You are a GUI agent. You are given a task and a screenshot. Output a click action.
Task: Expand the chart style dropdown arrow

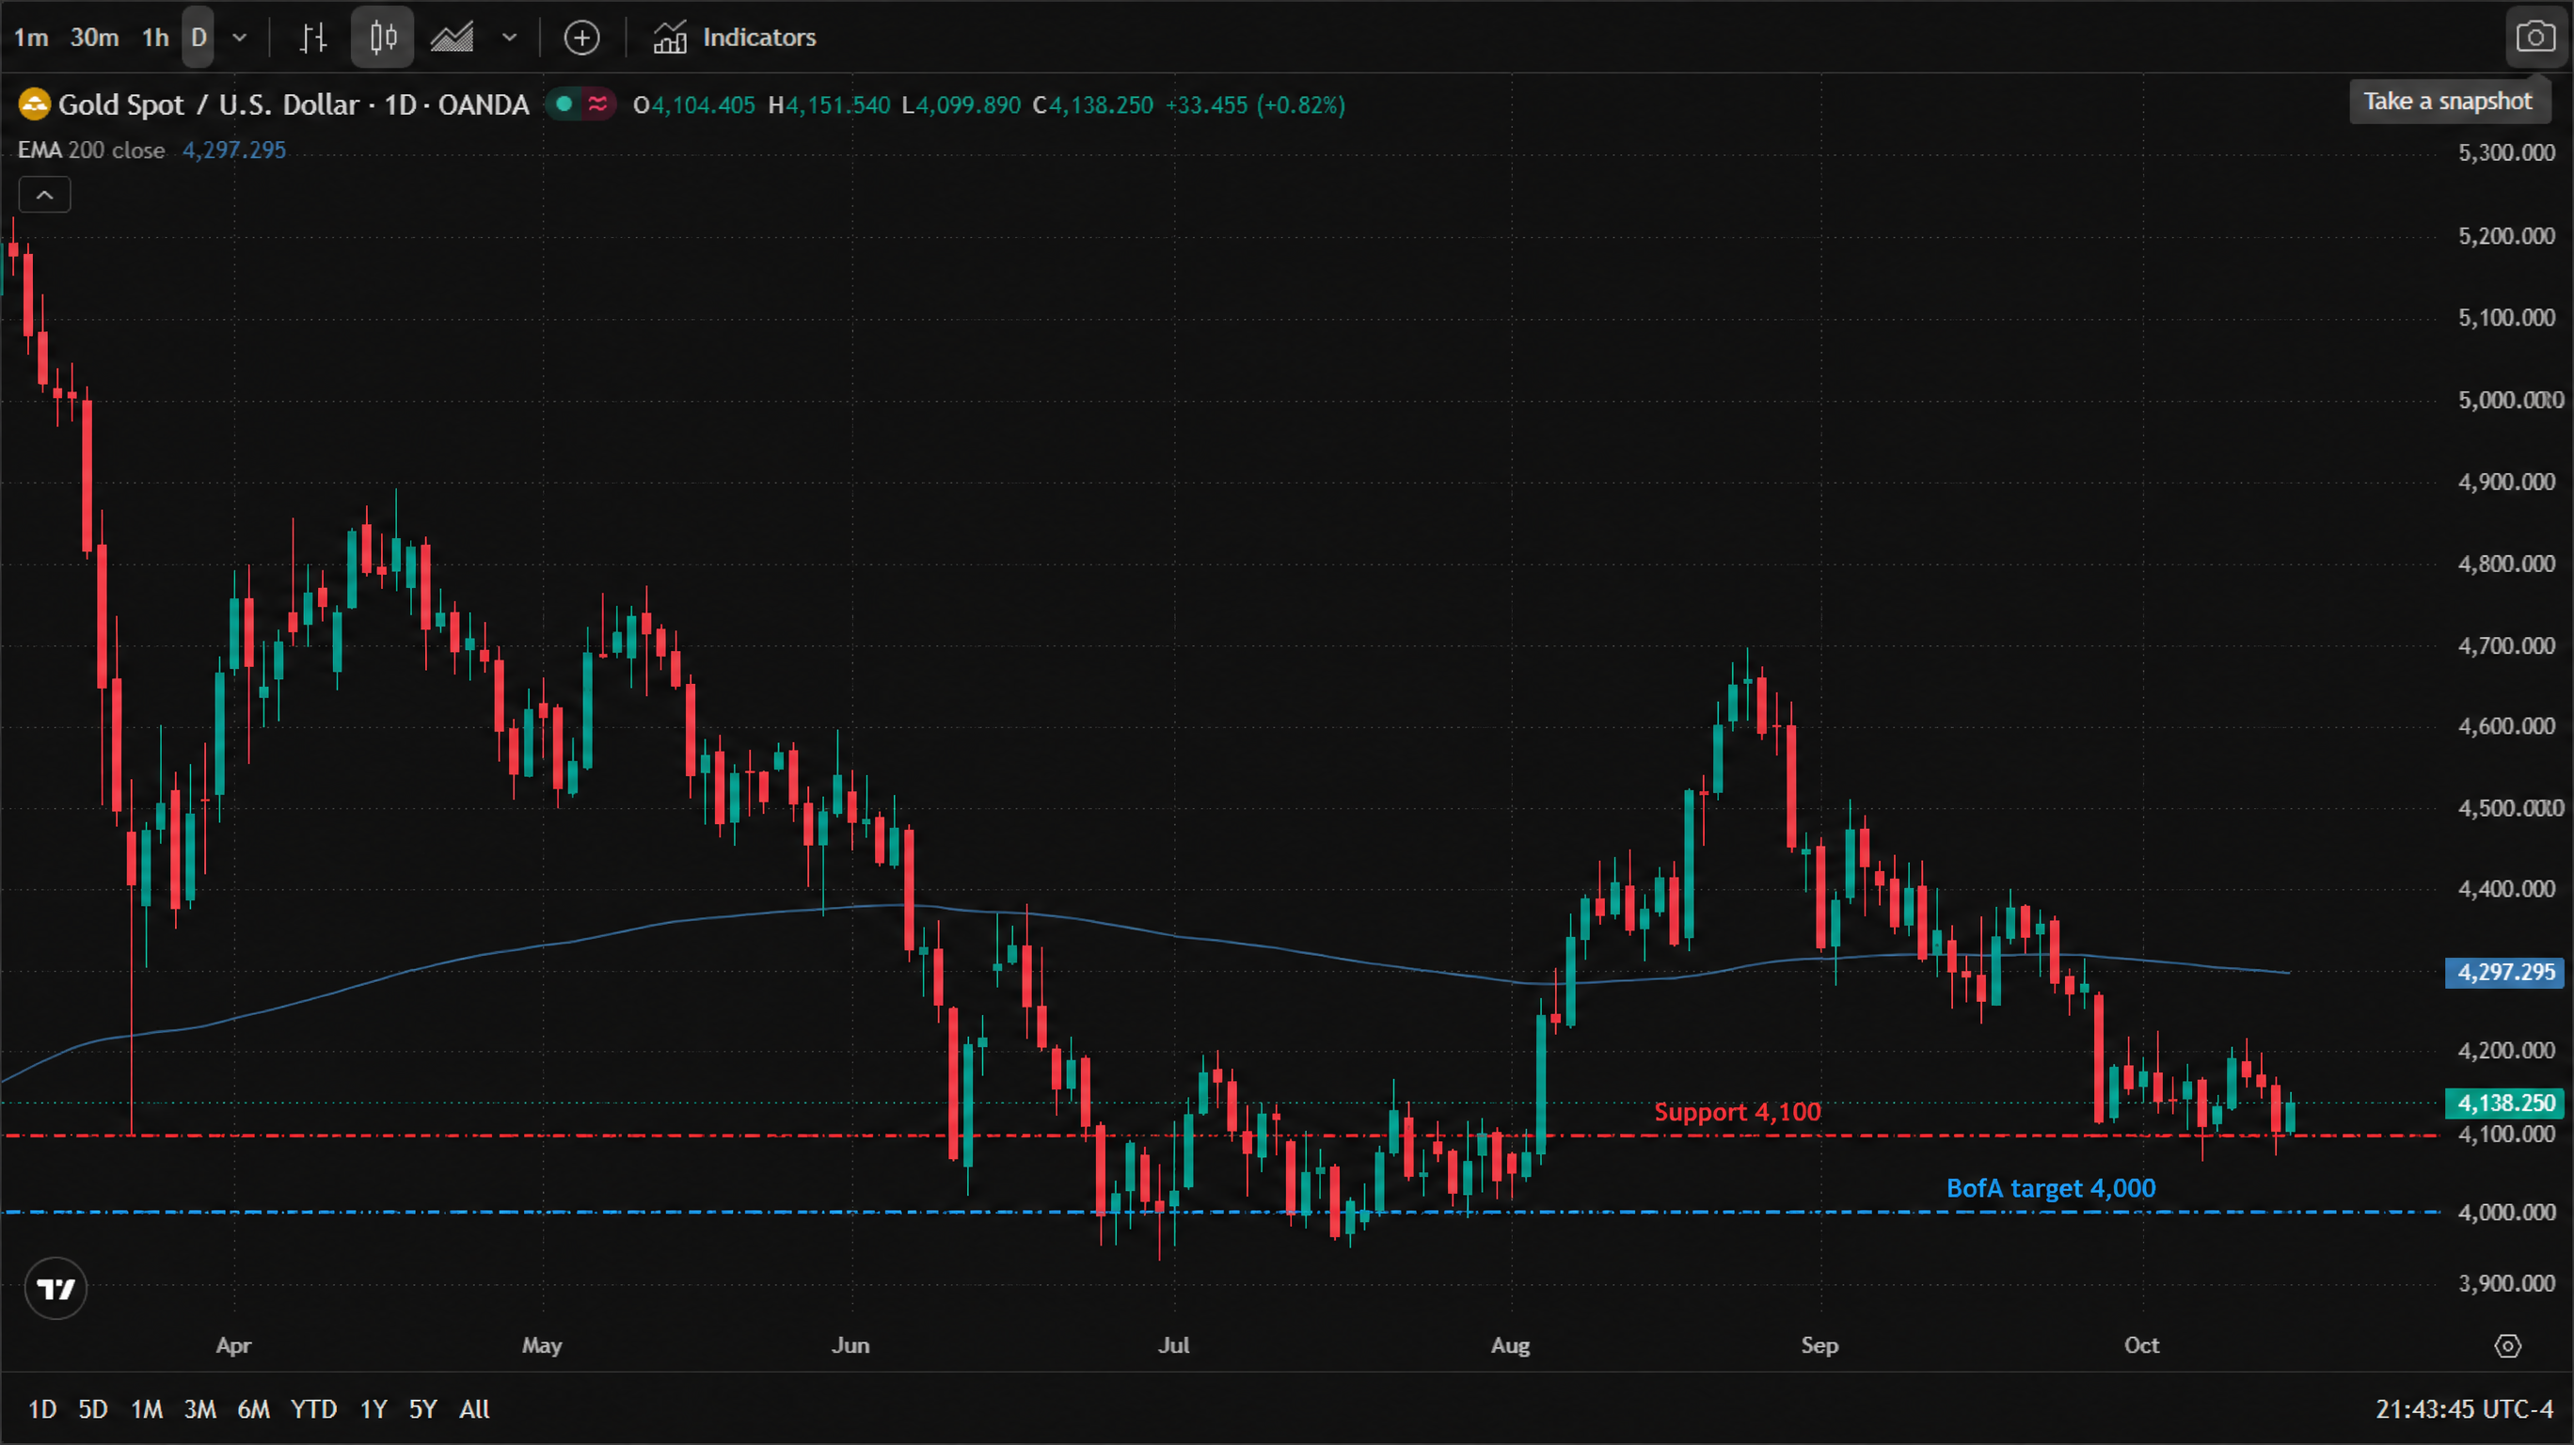coord(510,38)
